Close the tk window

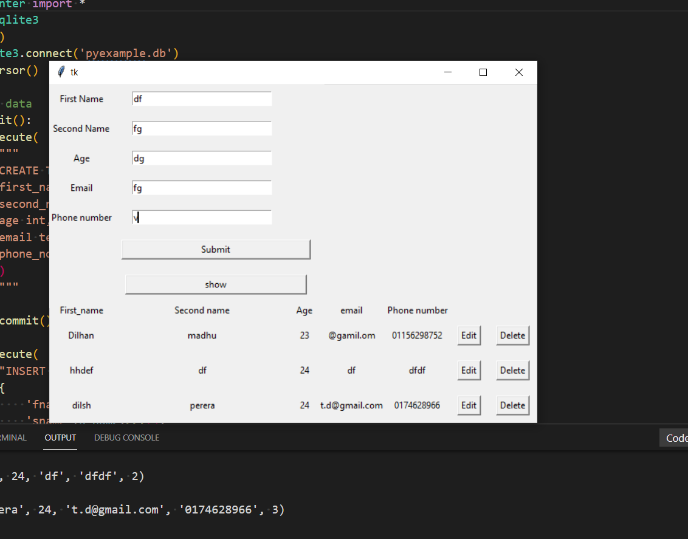coord(518,72)
